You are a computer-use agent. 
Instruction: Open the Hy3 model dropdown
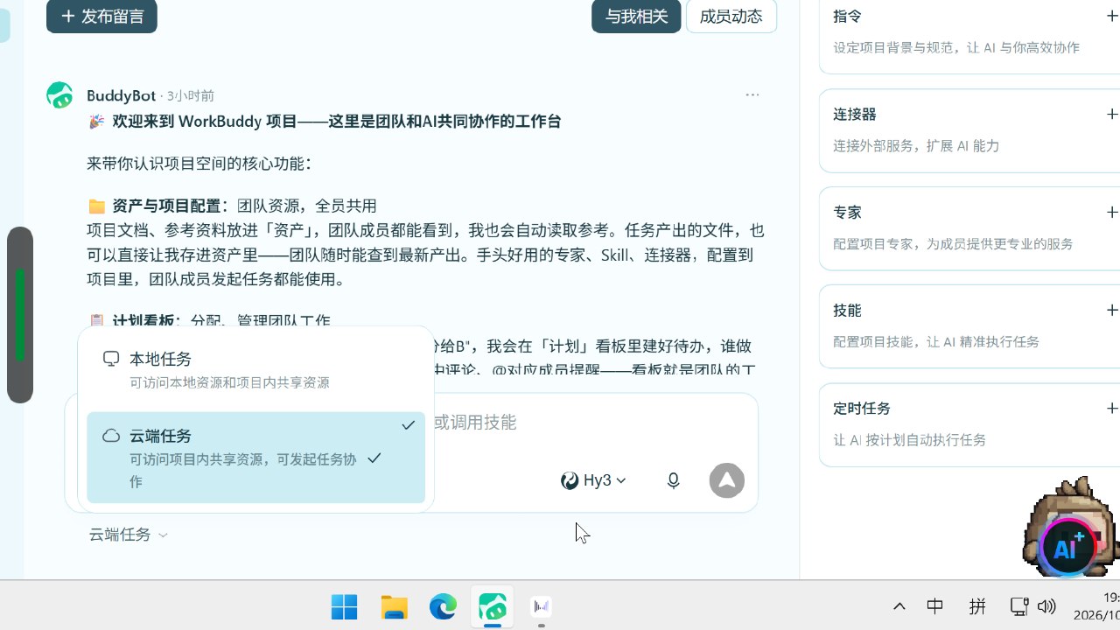coord(594,480)
